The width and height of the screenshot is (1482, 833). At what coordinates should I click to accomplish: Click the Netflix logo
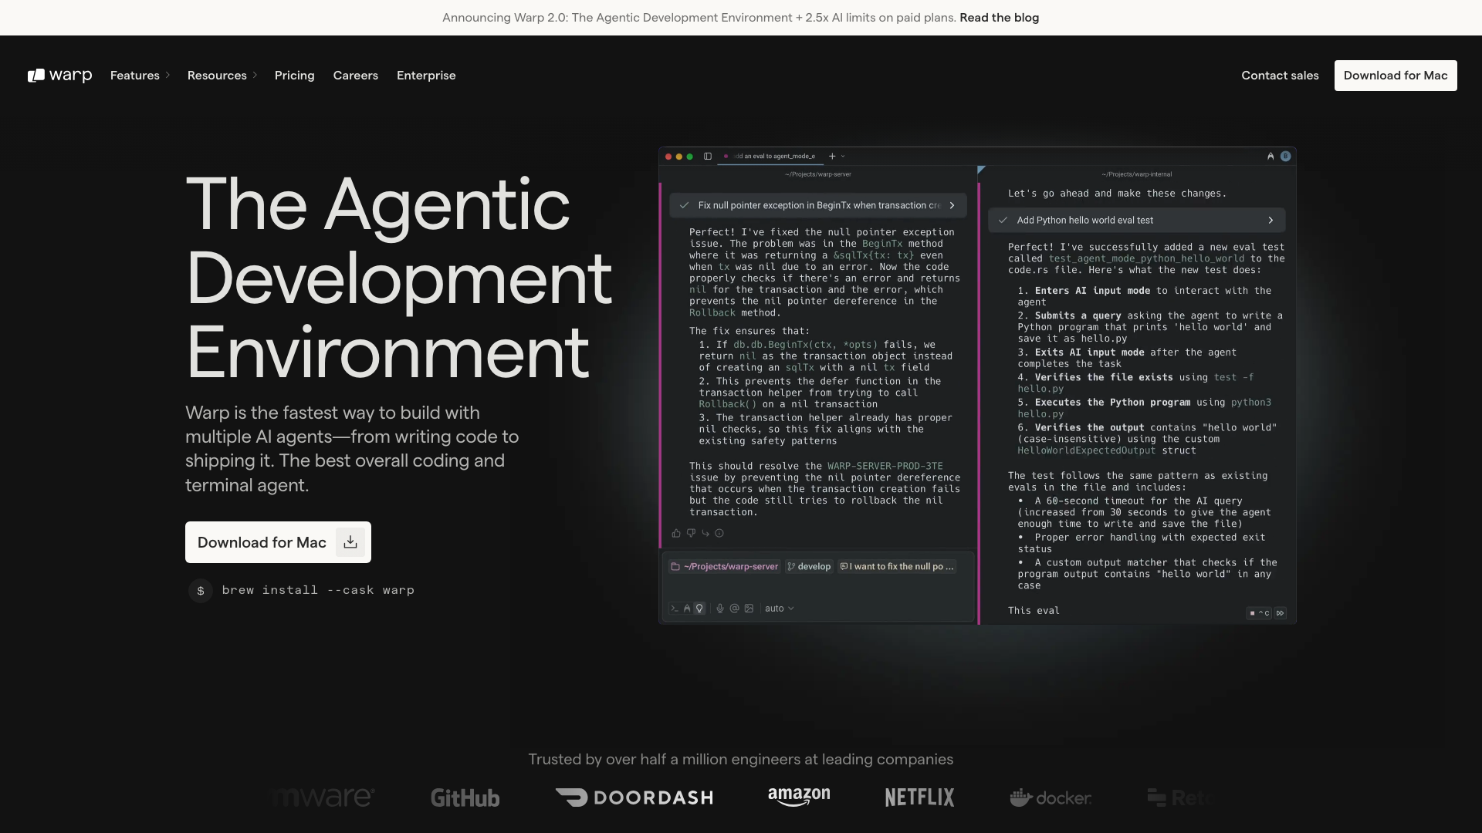pyautogui.click(x=919, y=798)
